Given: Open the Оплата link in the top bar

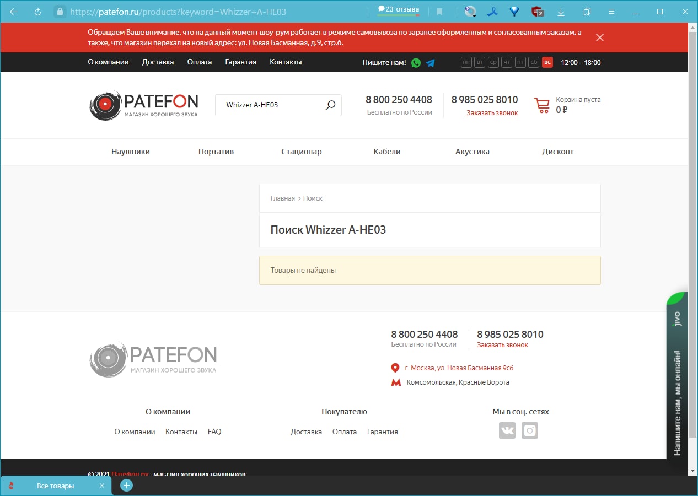Looking at the screenshot, I should [x=200, y=62].
